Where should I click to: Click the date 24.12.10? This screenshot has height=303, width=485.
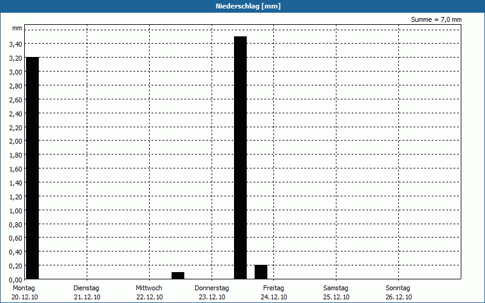274,298
